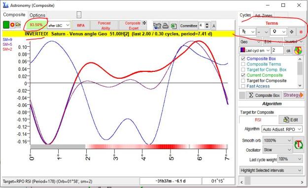Click the Excel export icon
Image resolution: width=308 pixels, height=188 pixels.
(174, 26)
